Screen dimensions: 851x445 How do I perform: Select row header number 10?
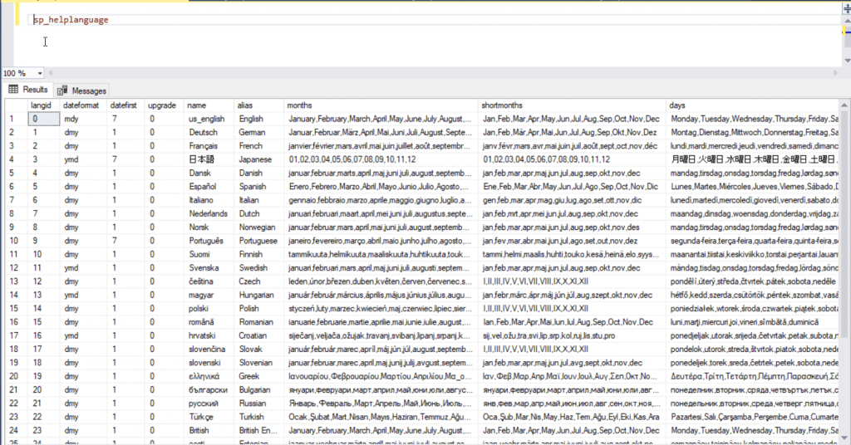17,241
